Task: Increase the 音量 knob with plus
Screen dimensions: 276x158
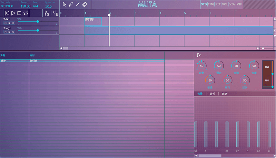Action: tap(206, 70)
